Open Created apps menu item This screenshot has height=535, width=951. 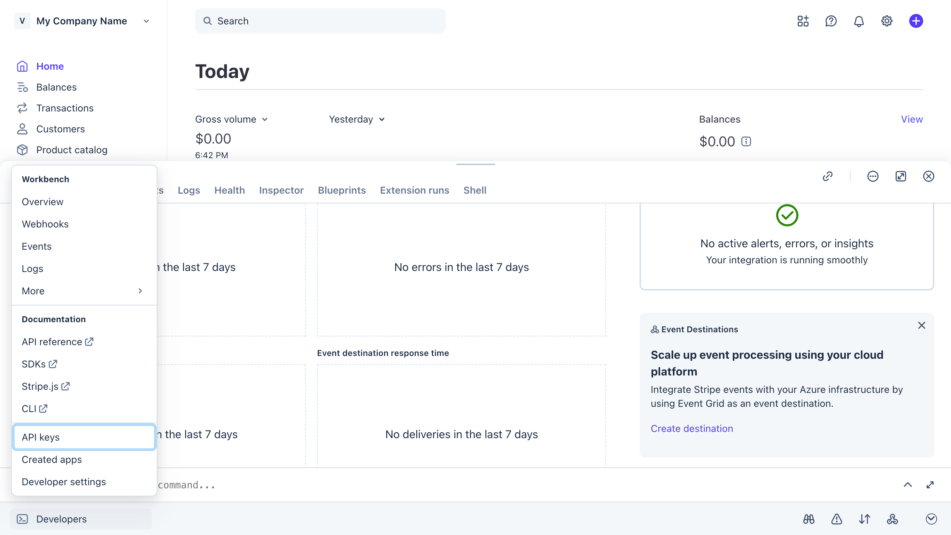(84, 460)
